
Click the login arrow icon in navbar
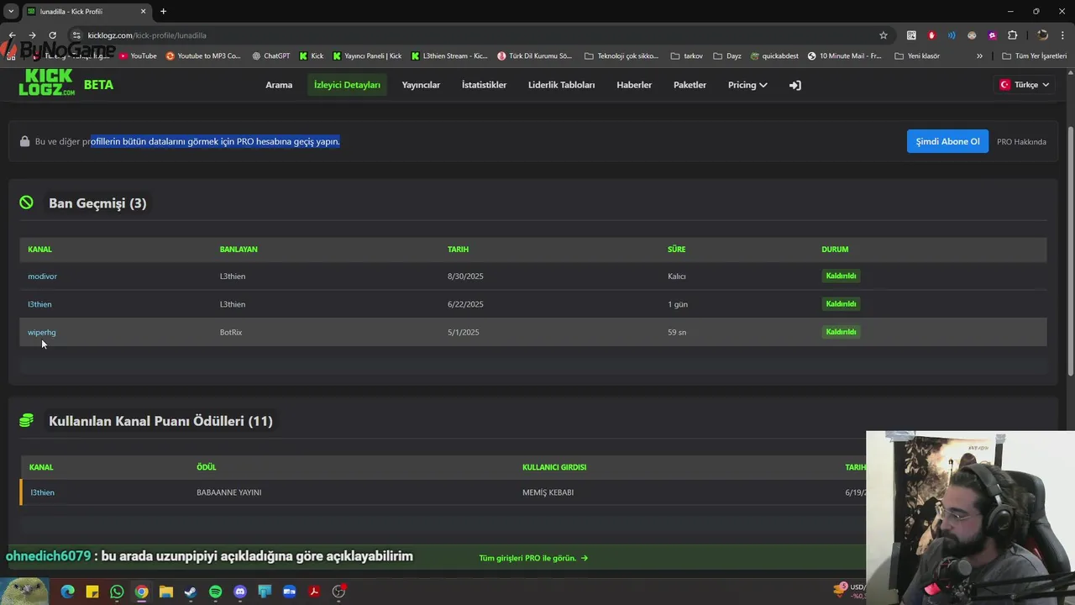click(794, 85)
